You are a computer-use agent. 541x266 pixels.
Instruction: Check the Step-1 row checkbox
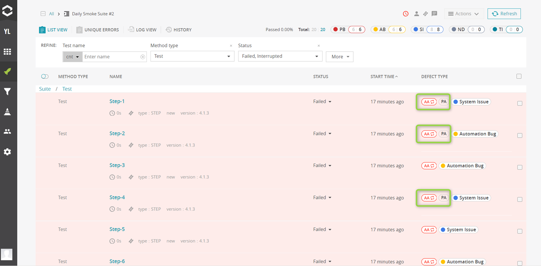(520, 104)
